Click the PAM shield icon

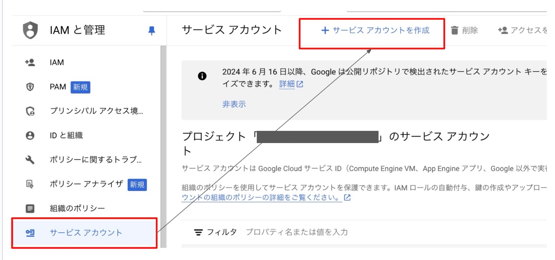coord(30,87)
